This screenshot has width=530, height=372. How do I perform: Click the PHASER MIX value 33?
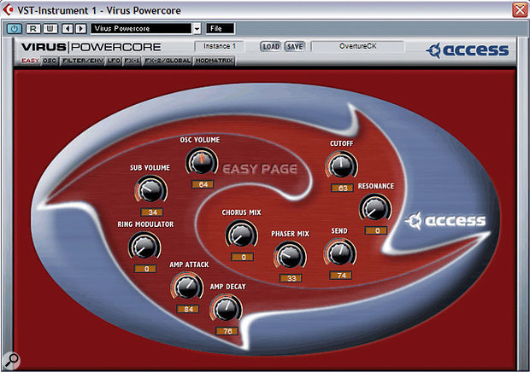point(291,278)
